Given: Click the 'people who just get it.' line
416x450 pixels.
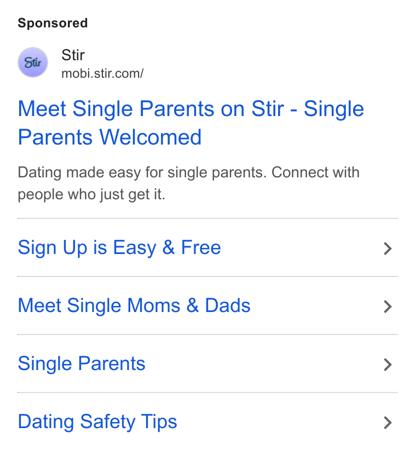Looking at the screenshot, I should click(91, 194).
